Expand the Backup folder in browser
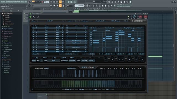The width and height of the screenshot is (177, 99). click(x=6, y=41)
